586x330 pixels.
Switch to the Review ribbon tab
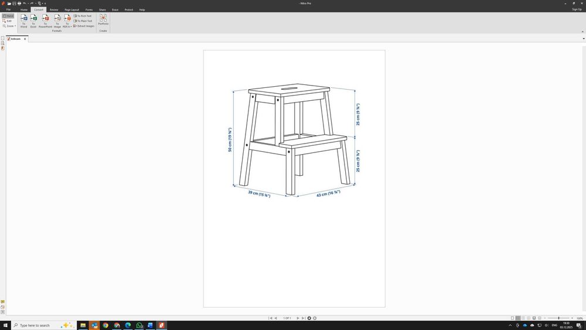coord(54,10)
